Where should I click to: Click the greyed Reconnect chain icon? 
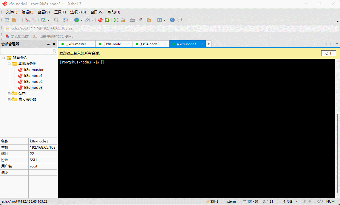pos(34,20)
